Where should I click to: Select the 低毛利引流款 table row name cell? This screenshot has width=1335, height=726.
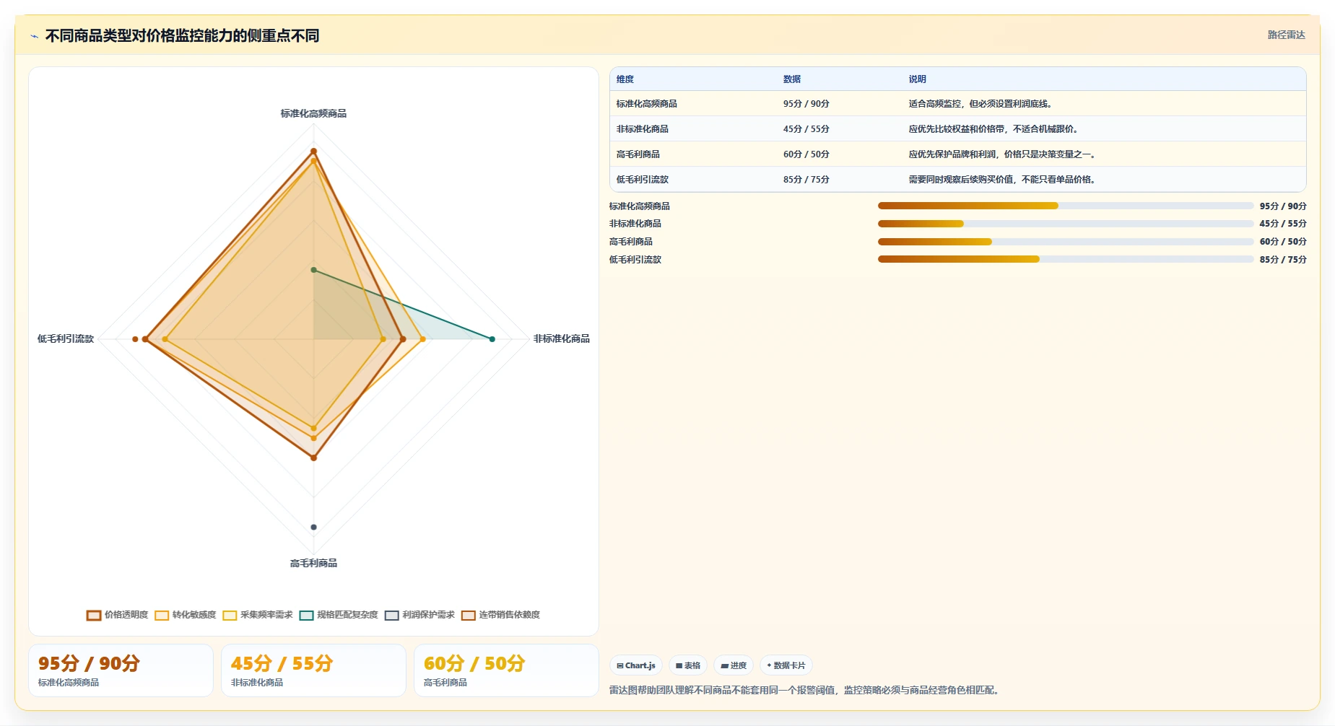click(643, 180)
